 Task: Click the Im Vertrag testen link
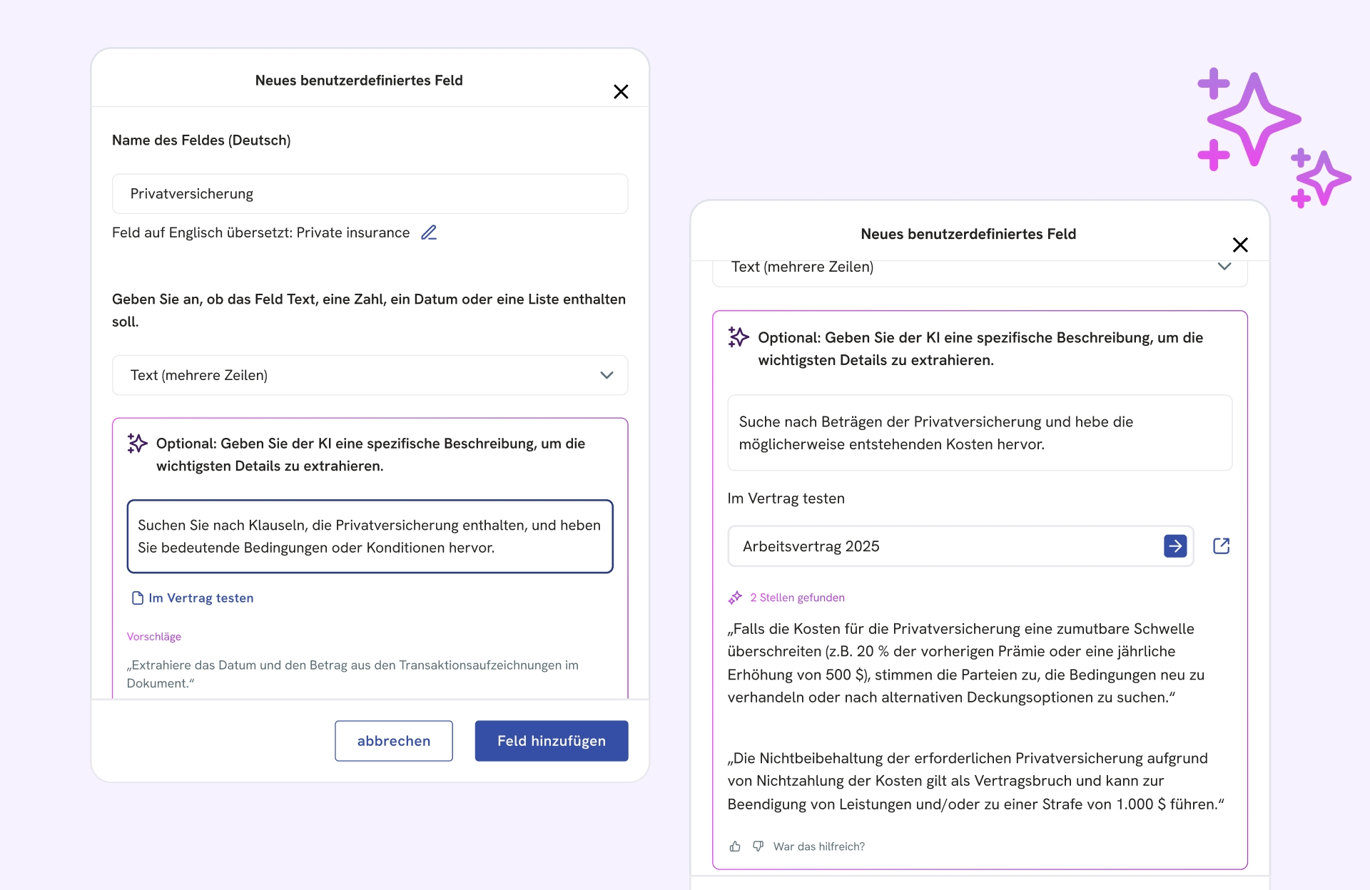click(201, 598)
